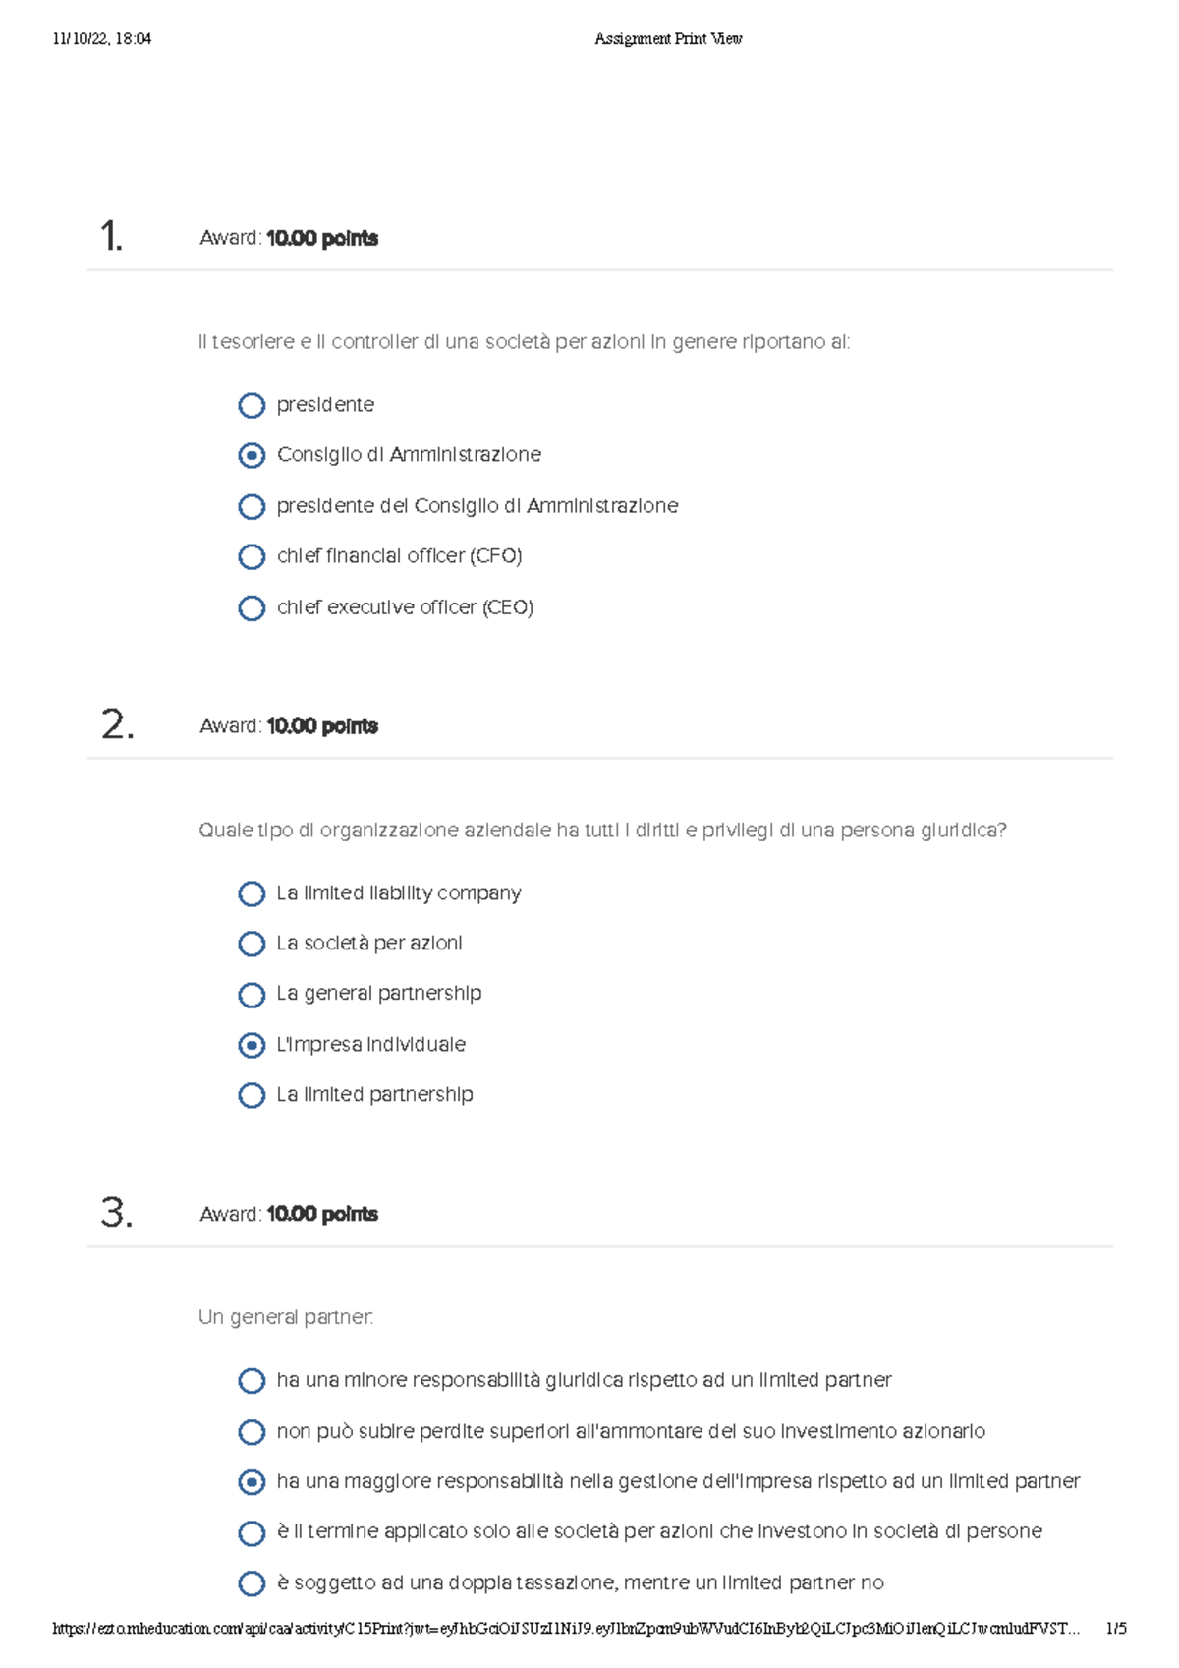Select "ha una maggiore responsabilità nella gestione" option
Image resolution: width=1179 pixels, height=1668 pixels.
pyautogui.click(x=252, y=1482)
